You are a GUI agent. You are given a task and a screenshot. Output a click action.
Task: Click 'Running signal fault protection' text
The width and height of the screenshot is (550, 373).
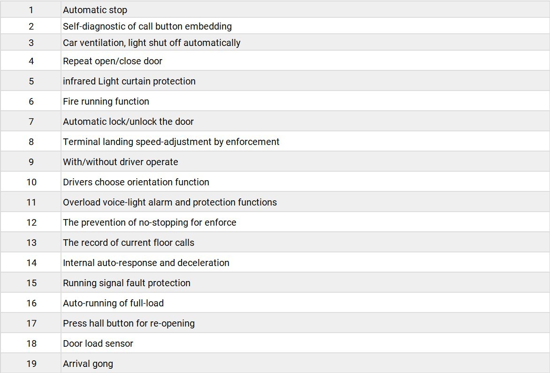click(127, 283)
